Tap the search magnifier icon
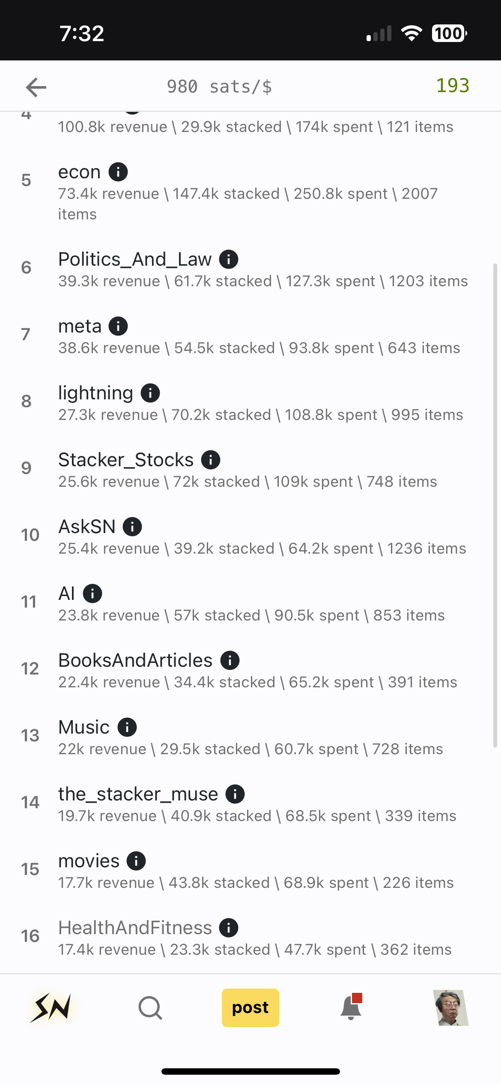The image size is (501, 1085). tap(150, 1007)
